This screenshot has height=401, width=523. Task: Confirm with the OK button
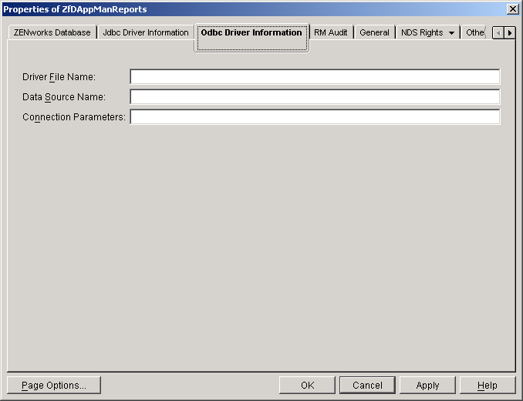click(307, 386)
